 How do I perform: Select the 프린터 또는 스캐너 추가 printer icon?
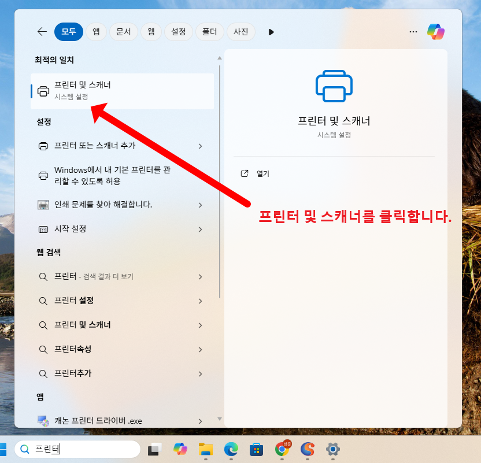43,147
